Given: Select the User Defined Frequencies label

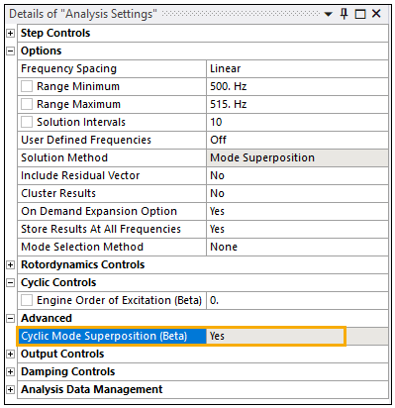Looking at the screenshot, I should [x=86, y=140].
